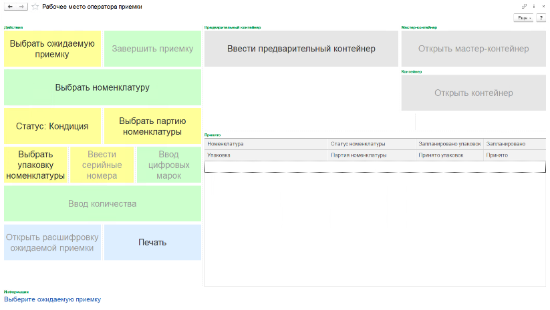Screen dimensions: 550x310
Task: Click Открыть контейнер button
Action: [474, 93]
